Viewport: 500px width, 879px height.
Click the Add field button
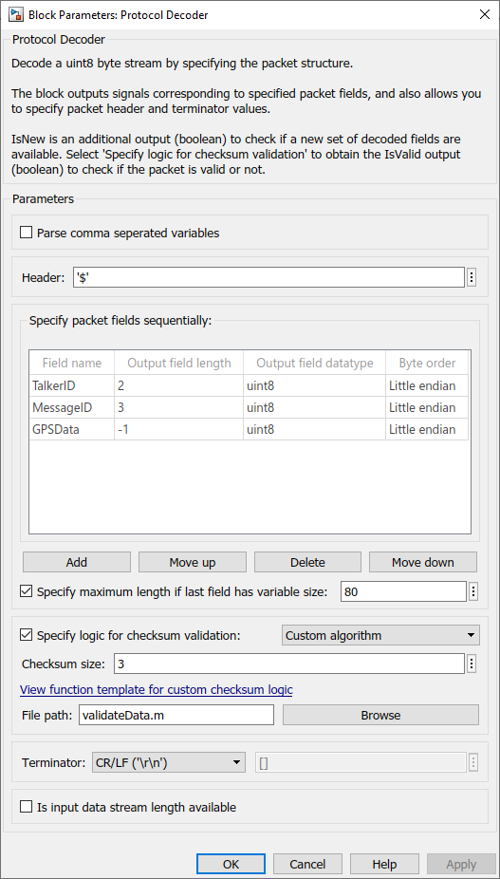pos(76,562)
